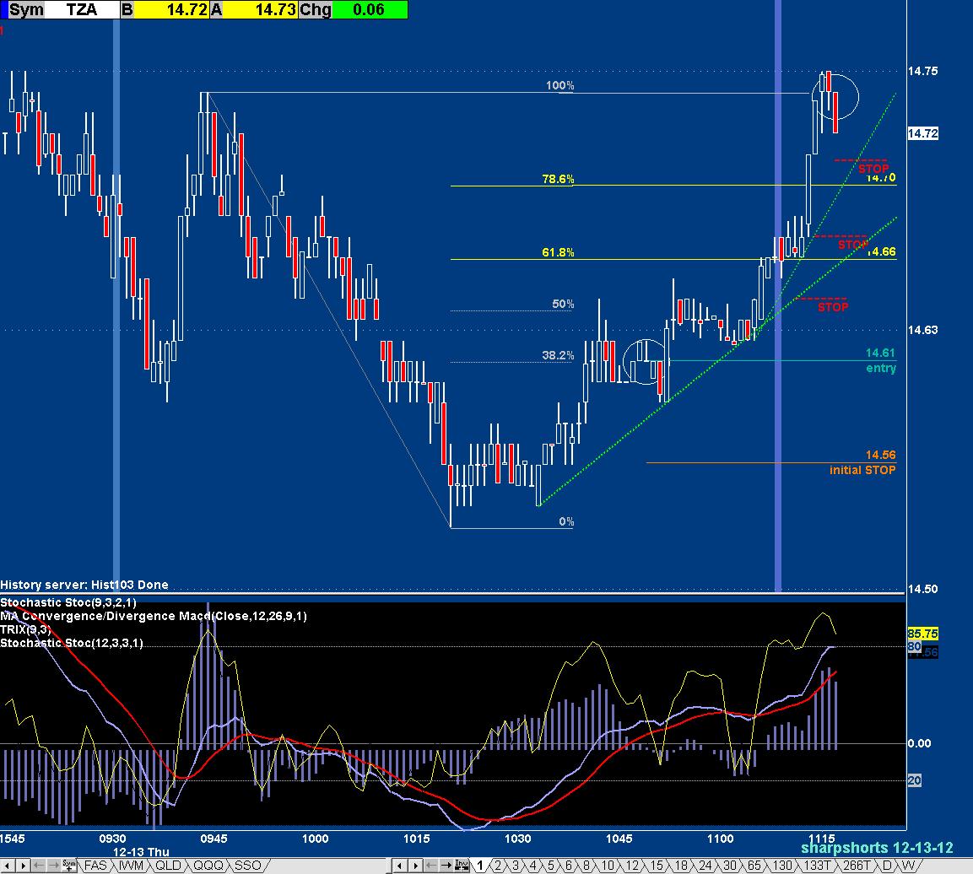Click the 14.61 entry annotation
The width and height of the screenshot is (973, 874).
(880, 360)
